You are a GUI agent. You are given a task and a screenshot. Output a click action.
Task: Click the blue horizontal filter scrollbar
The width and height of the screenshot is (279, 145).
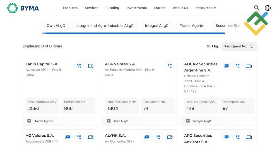(133, 33)
